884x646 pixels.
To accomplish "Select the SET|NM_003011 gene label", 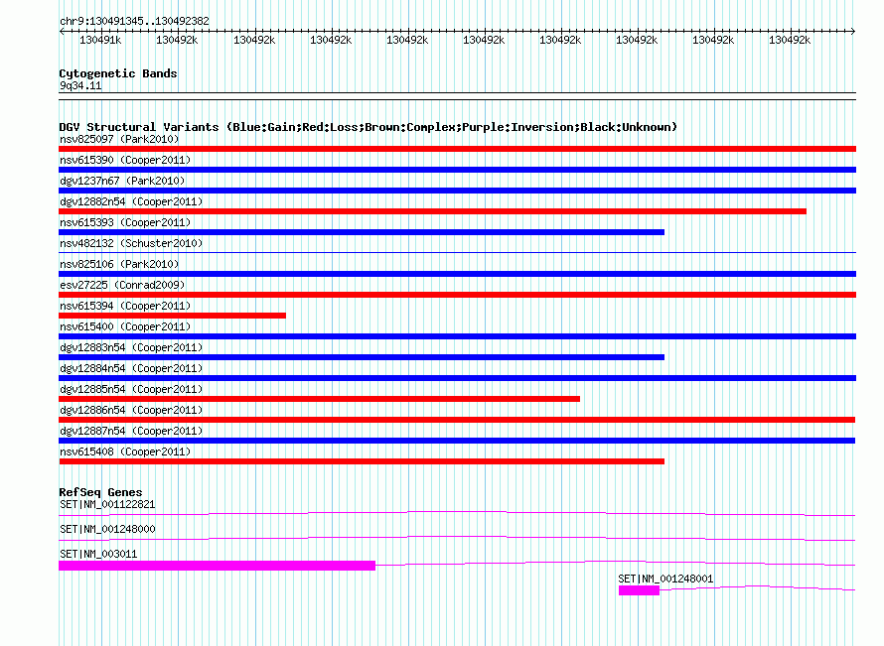I will coord(98,554).
